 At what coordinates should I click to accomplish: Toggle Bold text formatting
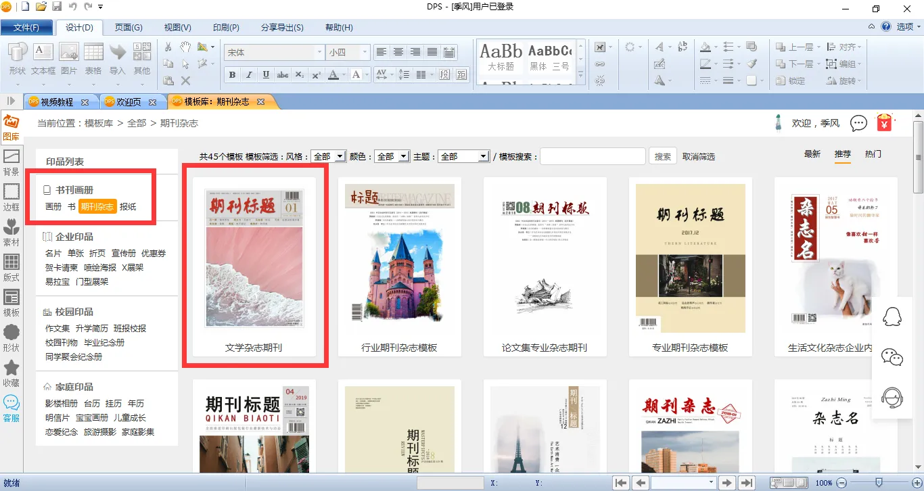tap(232, 75)
